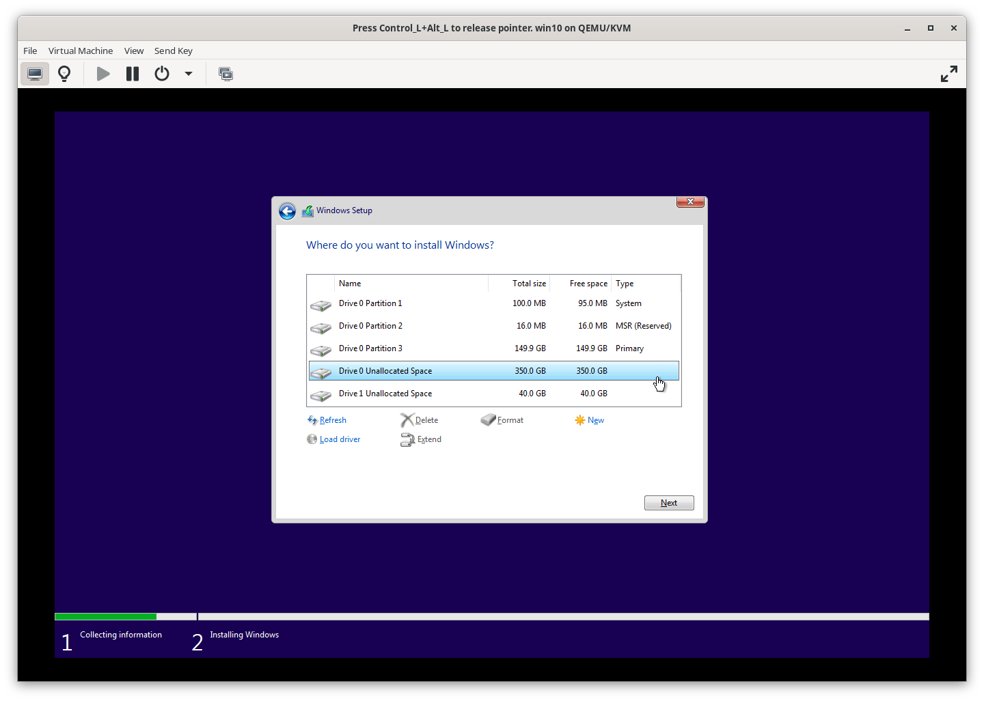Switch to fullscreen view icon
The image size is (984, 701).
(949, 74)
